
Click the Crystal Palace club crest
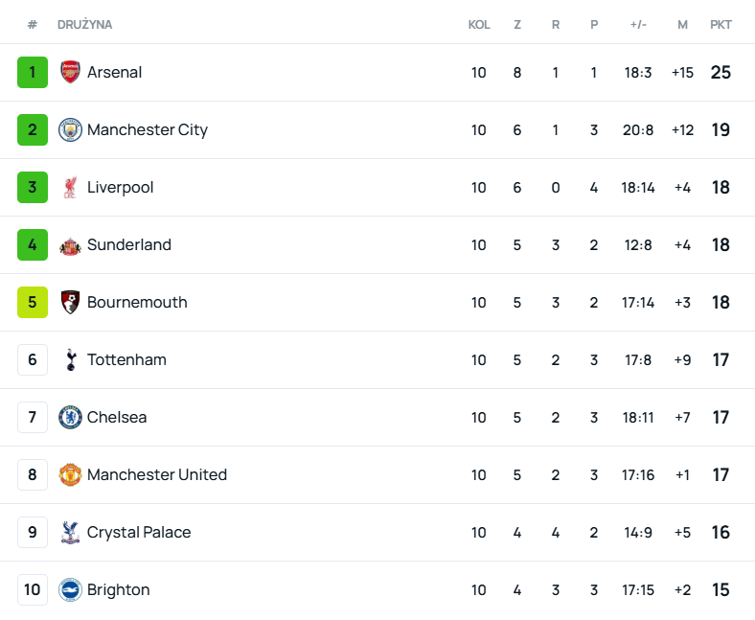pos(70,532)
